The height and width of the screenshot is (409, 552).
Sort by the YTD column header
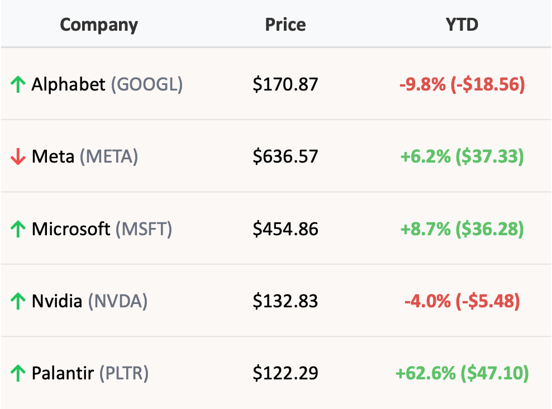[x=463, y=25]
